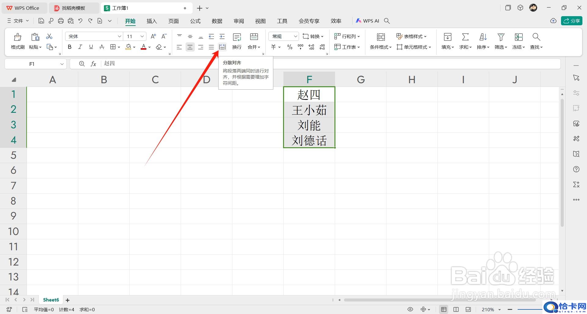Switch to page break preview view
The image size is (587, 314).
coord(456,309)
